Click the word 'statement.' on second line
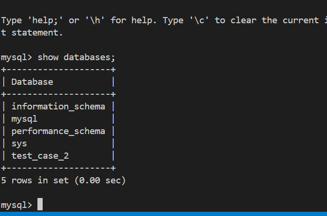 tap(37, 33)
